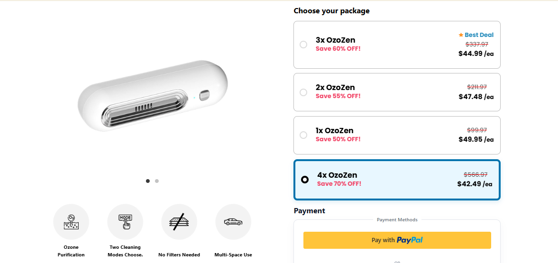Select the 4x OzoZen radio button

click(305, 180)
